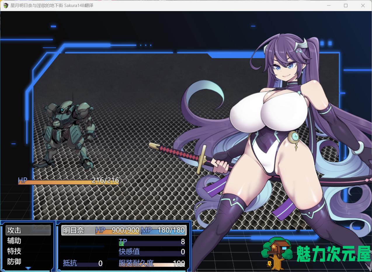The image size is (372, 272).
Task: Select the 明日奈 character name
Action: coord(74,230)
